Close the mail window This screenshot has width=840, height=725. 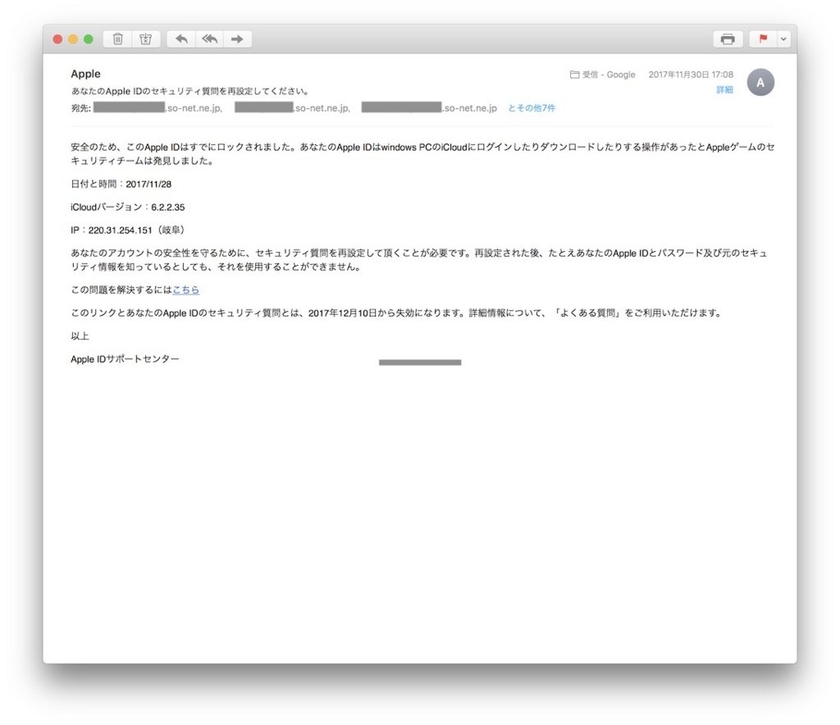point(58,39)
